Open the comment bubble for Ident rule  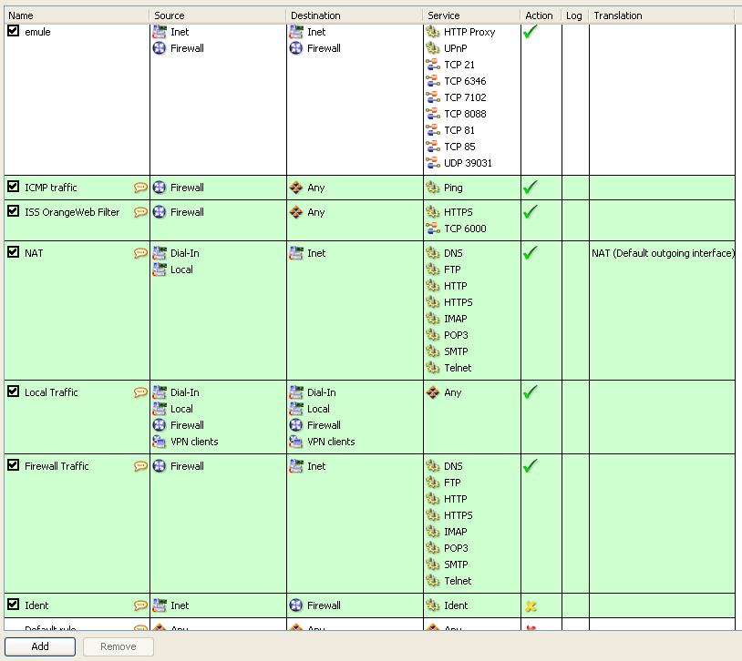click(140, 605)
